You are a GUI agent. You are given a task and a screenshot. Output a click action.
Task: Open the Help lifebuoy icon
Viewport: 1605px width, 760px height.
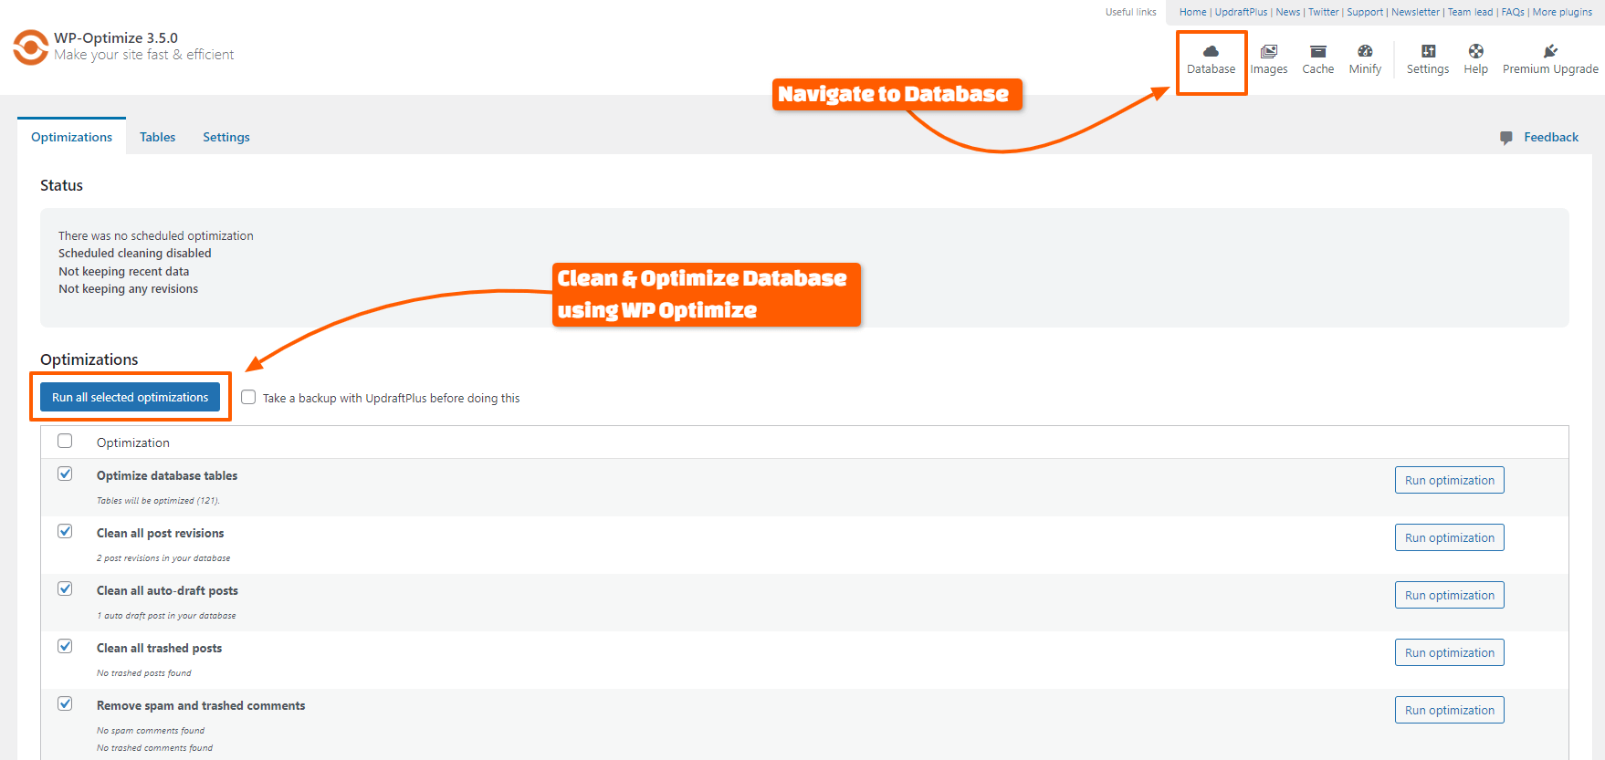1475,52
